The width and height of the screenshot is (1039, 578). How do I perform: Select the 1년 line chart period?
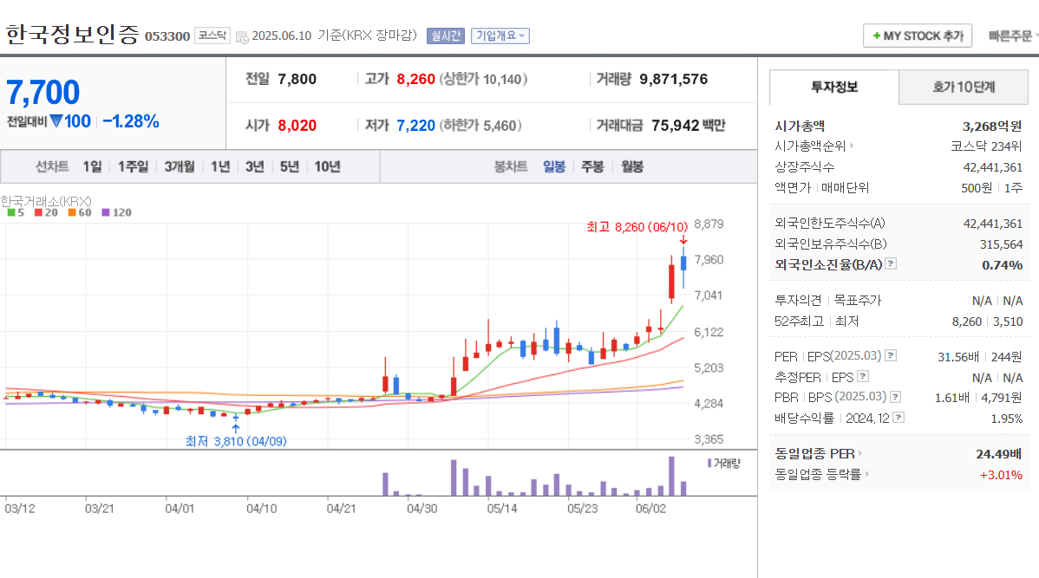click(x=220, y=167)
